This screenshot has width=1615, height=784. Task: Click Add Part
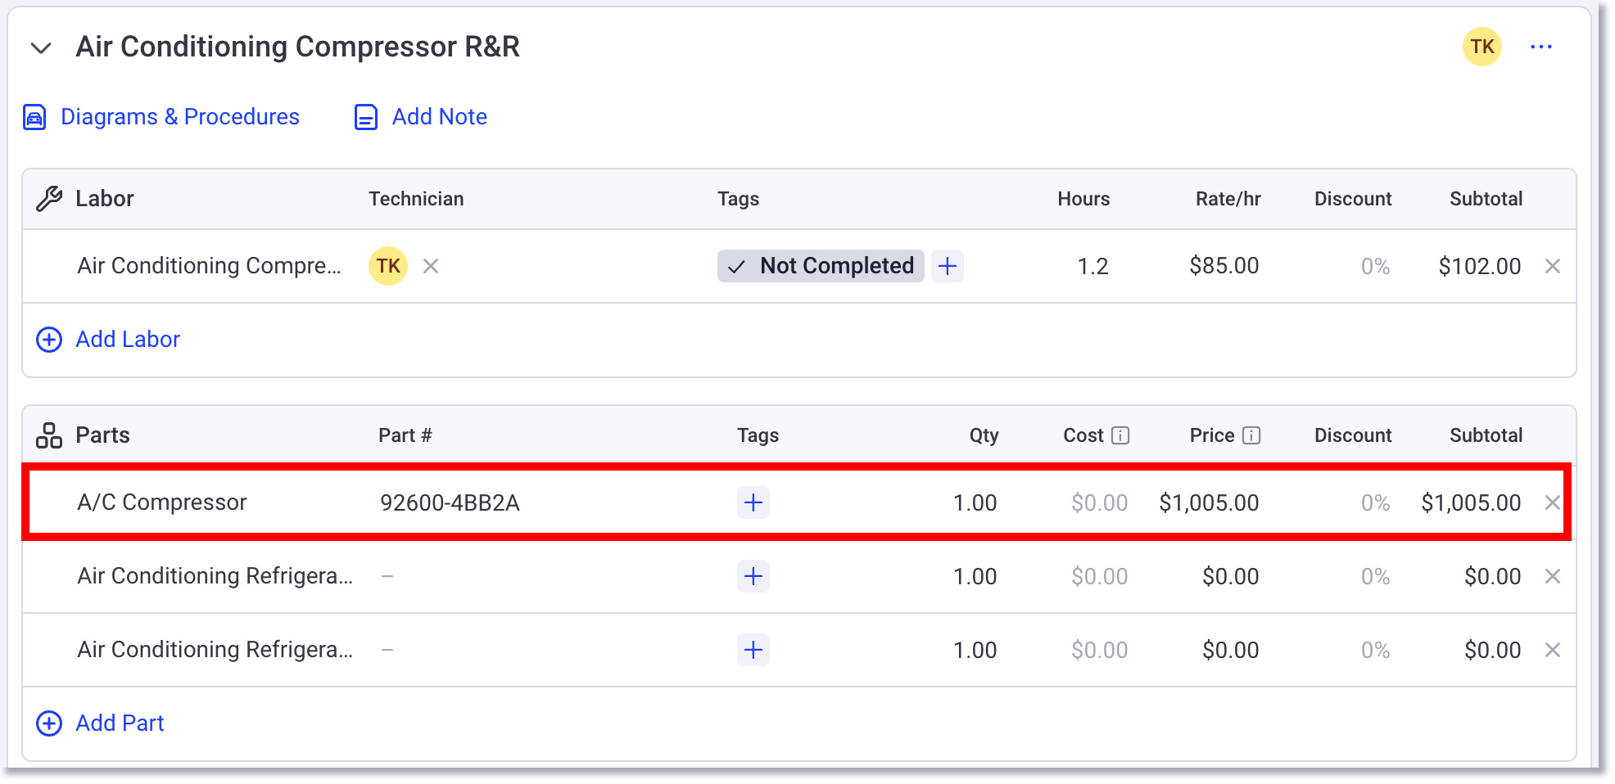point(120,723)
